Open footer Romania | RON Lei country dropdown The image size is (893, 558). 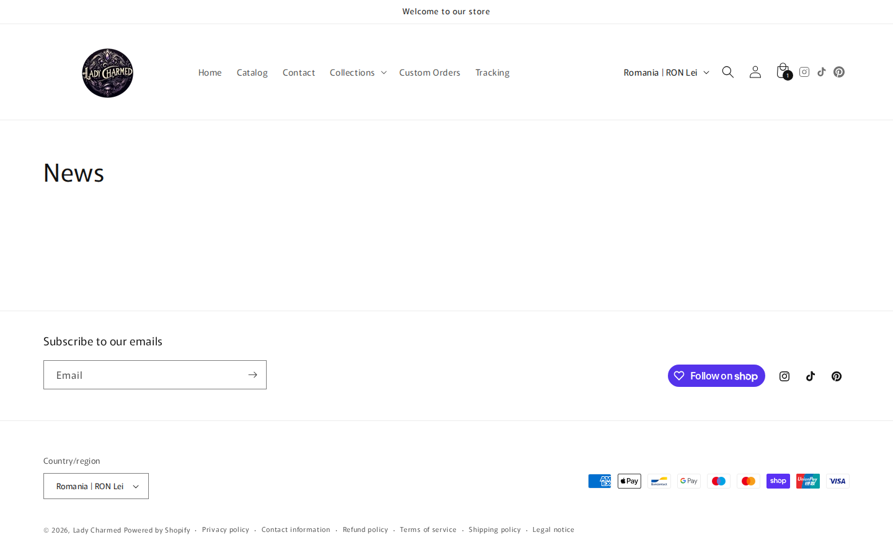[x=96, y=486]
